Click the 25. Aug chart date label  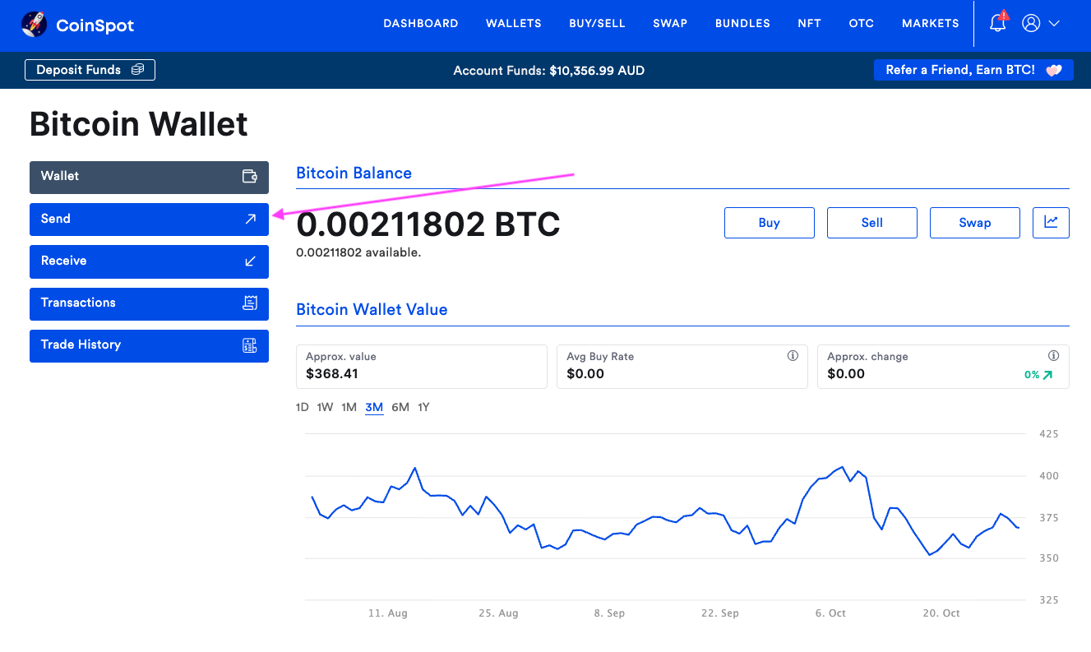pyautogui.click(x=499, y=613)
